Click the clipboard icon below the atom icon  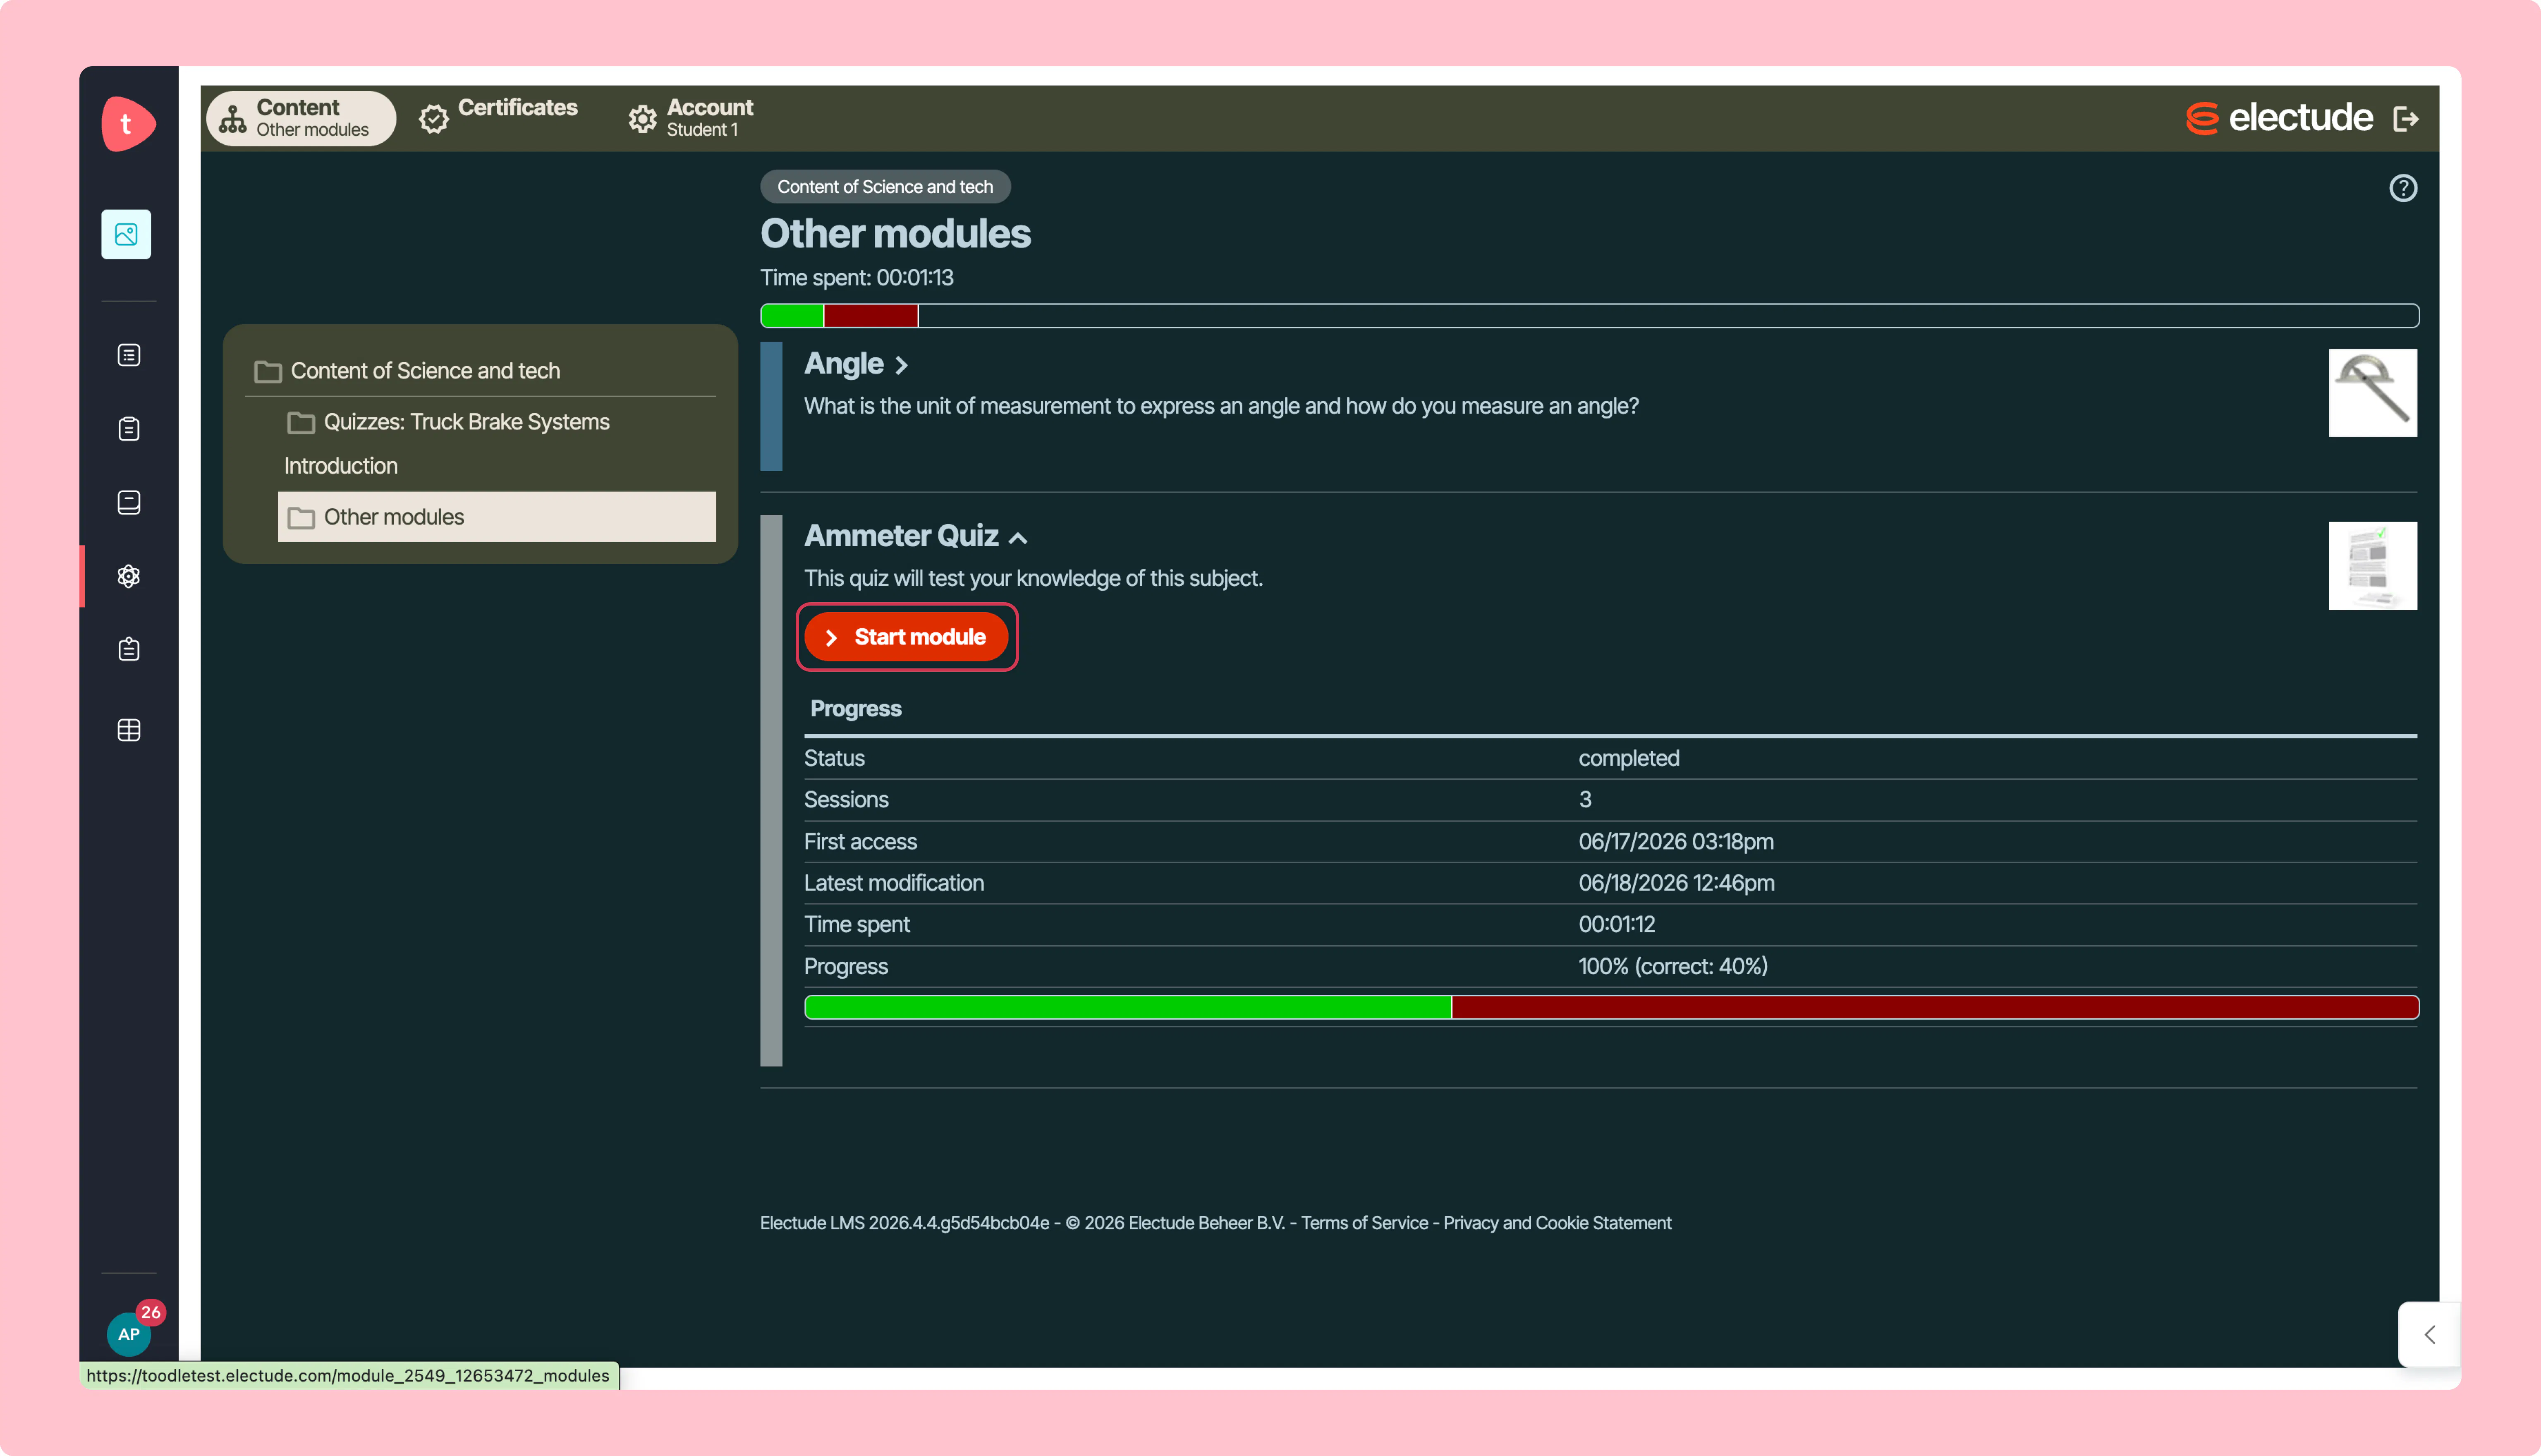129,650
